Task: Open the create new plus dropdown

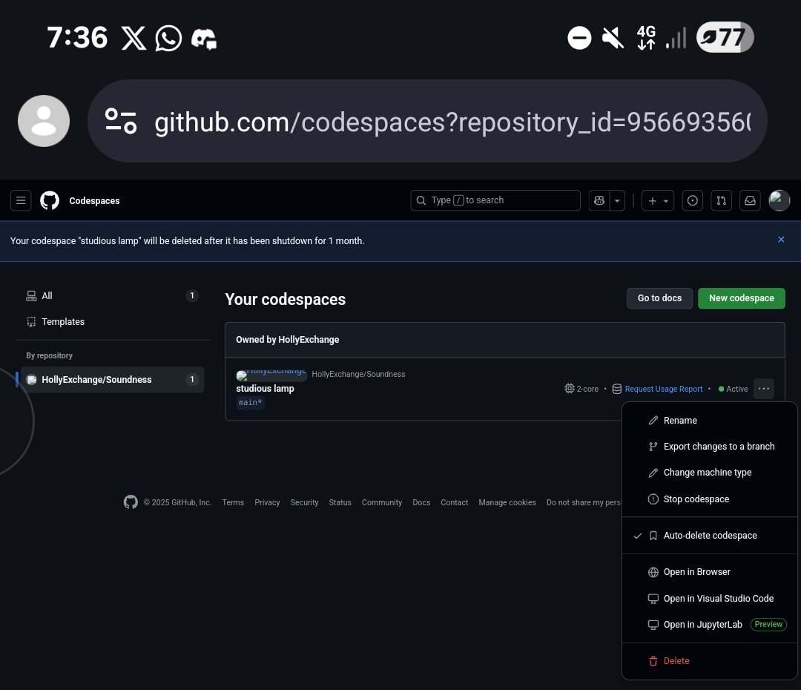Action: pos(658,200)
